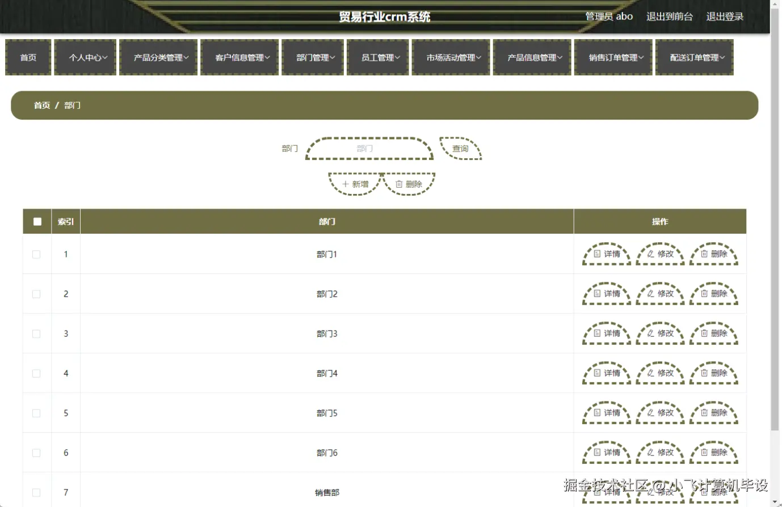The width and height of the screenshot is (782, 507).
Task: Click the 删除 trash icon for 部门5
Action: click(x=704, y=413)
